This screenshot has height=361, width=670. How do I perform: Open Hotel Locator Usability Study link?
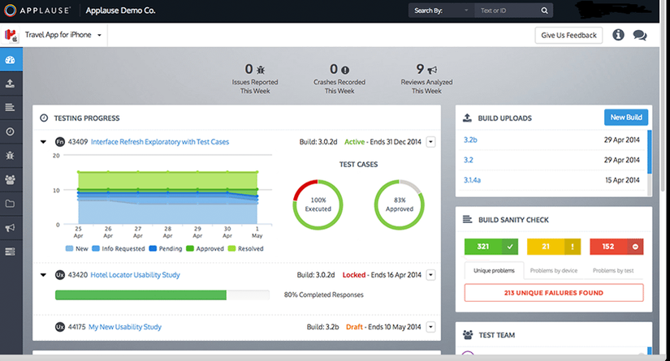[x=135, y=275]
